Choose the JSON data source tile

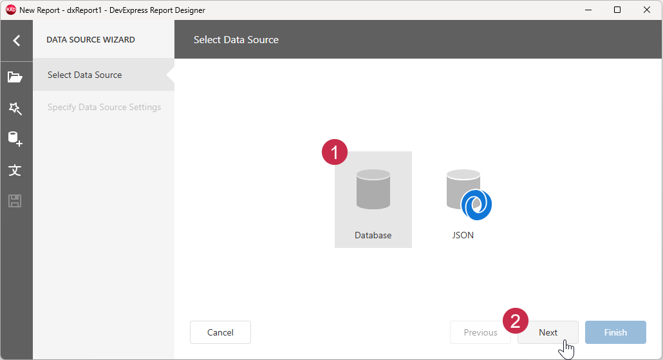pos(463,200)
